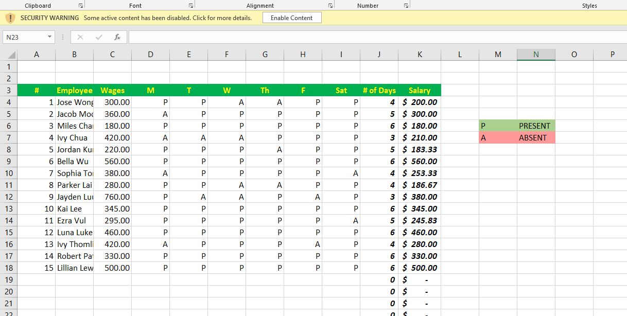Click inside the formula bar input
Image resolution: width=627 pixels, height=316 pixels.
(x=377, y=37)
